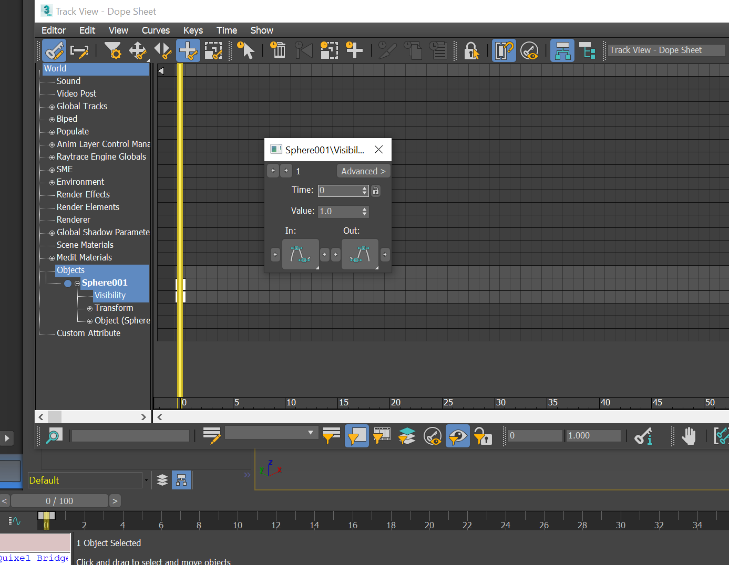Click the Select Time arrow icon
This screenshot has width=729, height=565.
pos(245,51)
